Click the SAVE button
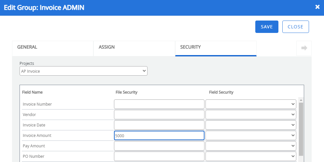 point(267,27)
